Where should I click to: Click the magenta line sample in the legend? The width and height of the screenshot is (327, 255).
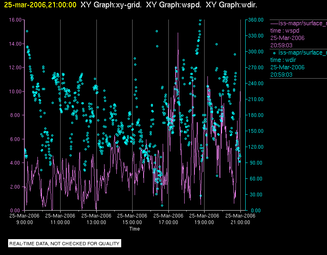point(274,23)
